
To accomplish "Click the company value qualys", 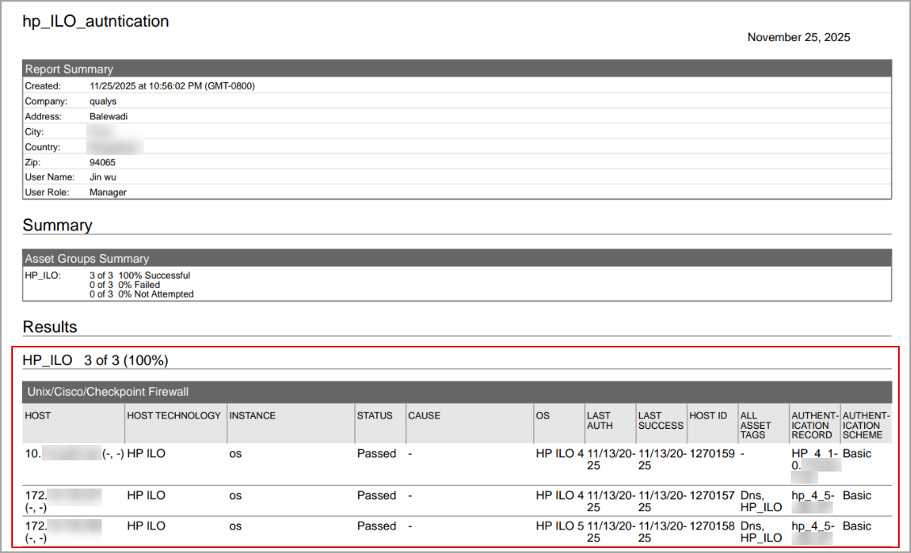I will click(x=102, y=101).
